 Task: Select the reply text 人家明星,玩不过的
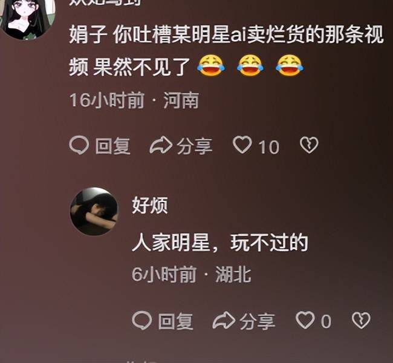point(220,243)
